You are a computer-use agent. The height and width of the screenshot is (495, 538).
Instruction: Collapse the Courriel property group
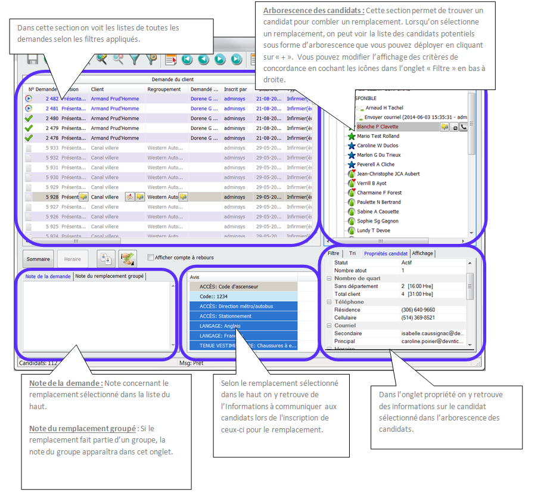[x=329, y=326]
